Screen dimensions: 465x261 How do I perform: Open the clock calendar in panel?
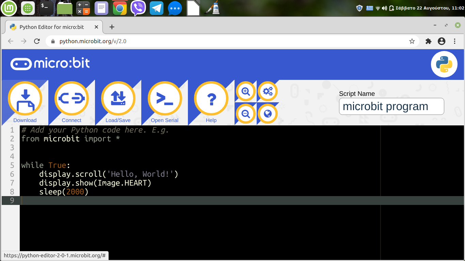pos(430,8)
